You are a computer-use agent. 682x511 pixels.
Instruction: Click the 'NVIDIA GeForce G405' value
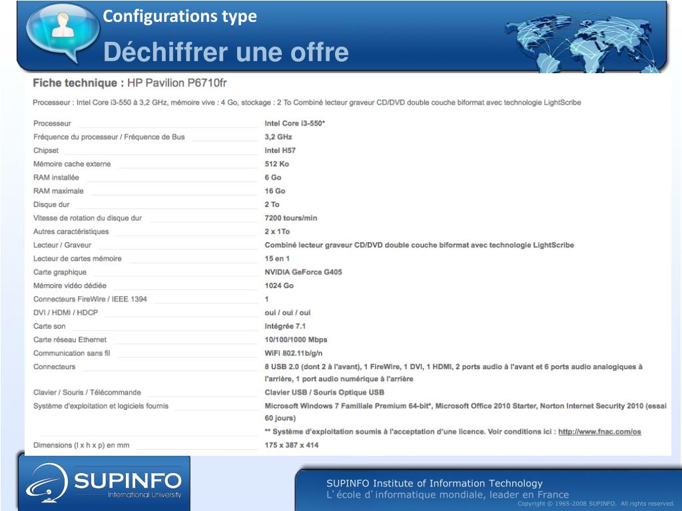tap(303, 272)
